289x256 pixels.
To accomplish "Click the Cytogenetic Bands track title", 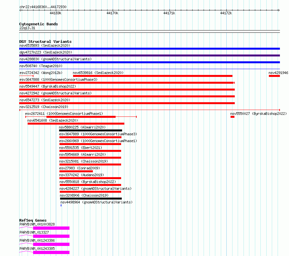I will point(39,24).
